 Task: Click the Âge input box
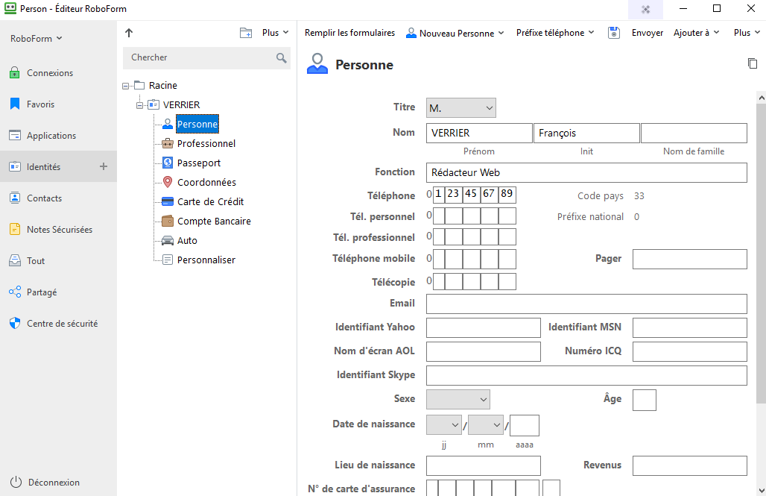tap(645, 400)
